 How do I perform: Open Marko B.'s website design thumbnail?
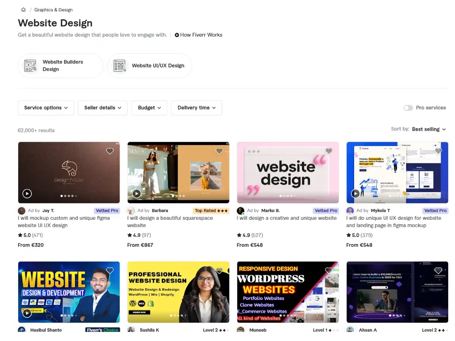[x=288, y=172]
